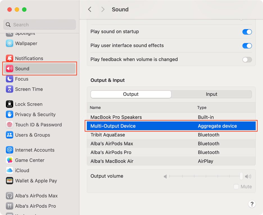263x215 pixels.
Task: Click the Lock Screen icon
Action: pyautogui.click(x=10, y=104)
